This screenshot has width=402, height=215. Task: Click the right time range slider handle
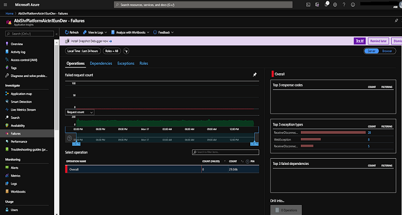point(254,144)
